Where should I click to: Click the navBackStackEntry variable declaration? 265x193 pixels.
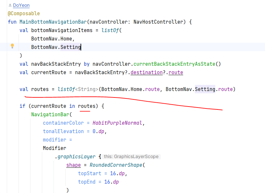(56, 64)
